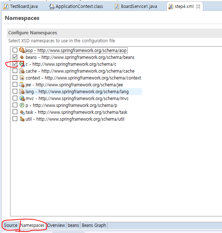222x233 pixels.
Task: Select task schema URL row text
Action: 76,112
